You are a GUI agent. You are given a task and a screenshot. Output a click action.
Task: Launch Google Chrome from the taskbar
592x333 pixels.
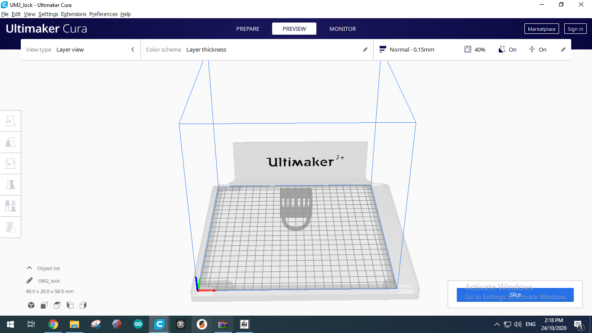(53, 324)
